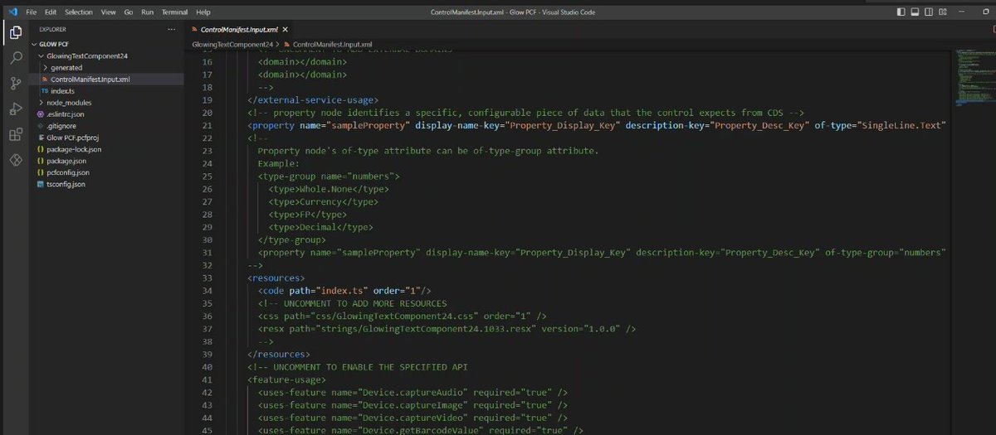Click the EXPLORER panel title

(x=53, y=29)
